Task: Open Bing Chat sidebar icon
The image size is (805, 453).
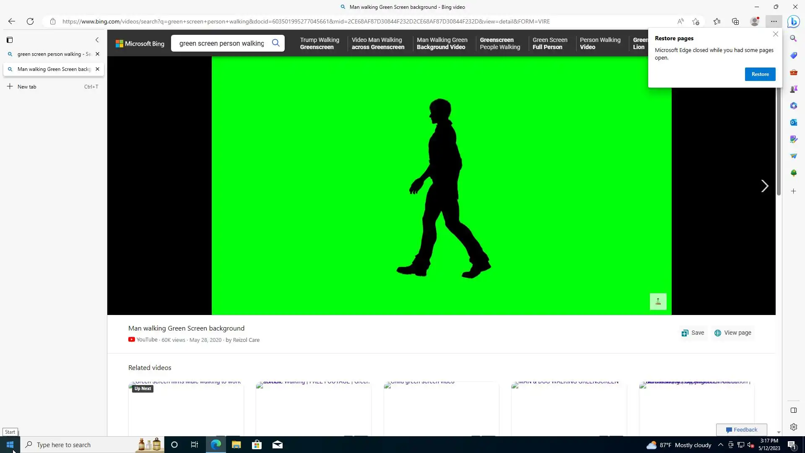Action: (x=793, y=21)
